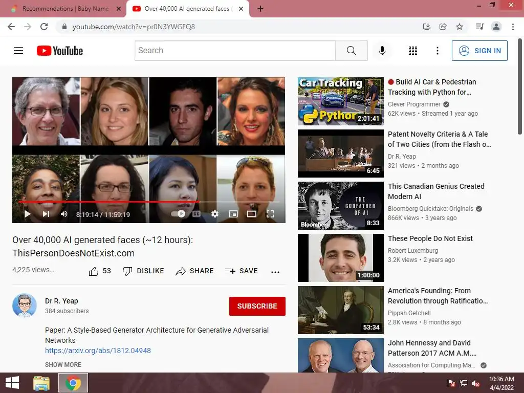Skip to the next video

[46, 214]
